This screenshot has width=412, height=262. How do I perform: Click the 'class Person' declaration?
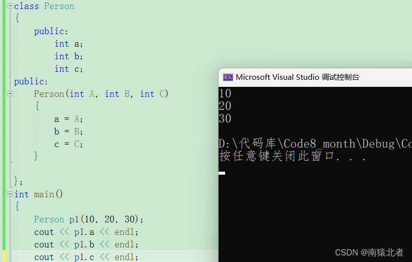(44, 6)
